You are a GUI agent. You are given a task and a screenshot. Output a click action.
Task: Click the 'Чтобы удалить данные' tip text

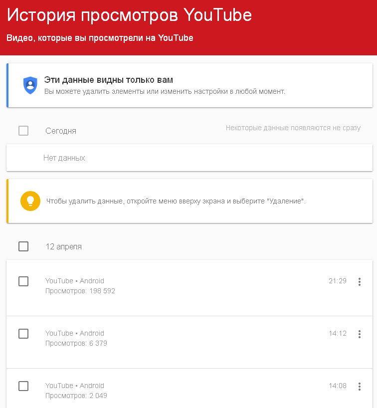(176, 201)
